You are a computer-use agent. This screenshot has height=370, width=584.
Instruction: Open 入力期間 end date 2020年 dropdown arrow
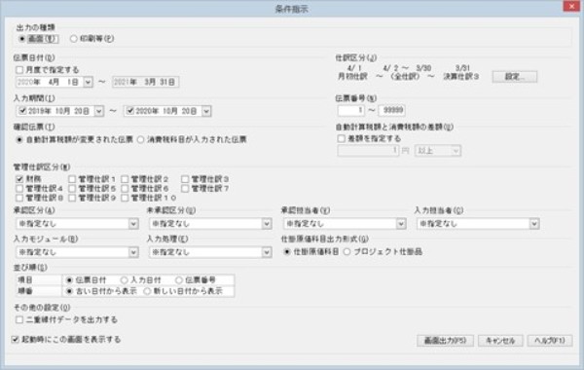206,111
